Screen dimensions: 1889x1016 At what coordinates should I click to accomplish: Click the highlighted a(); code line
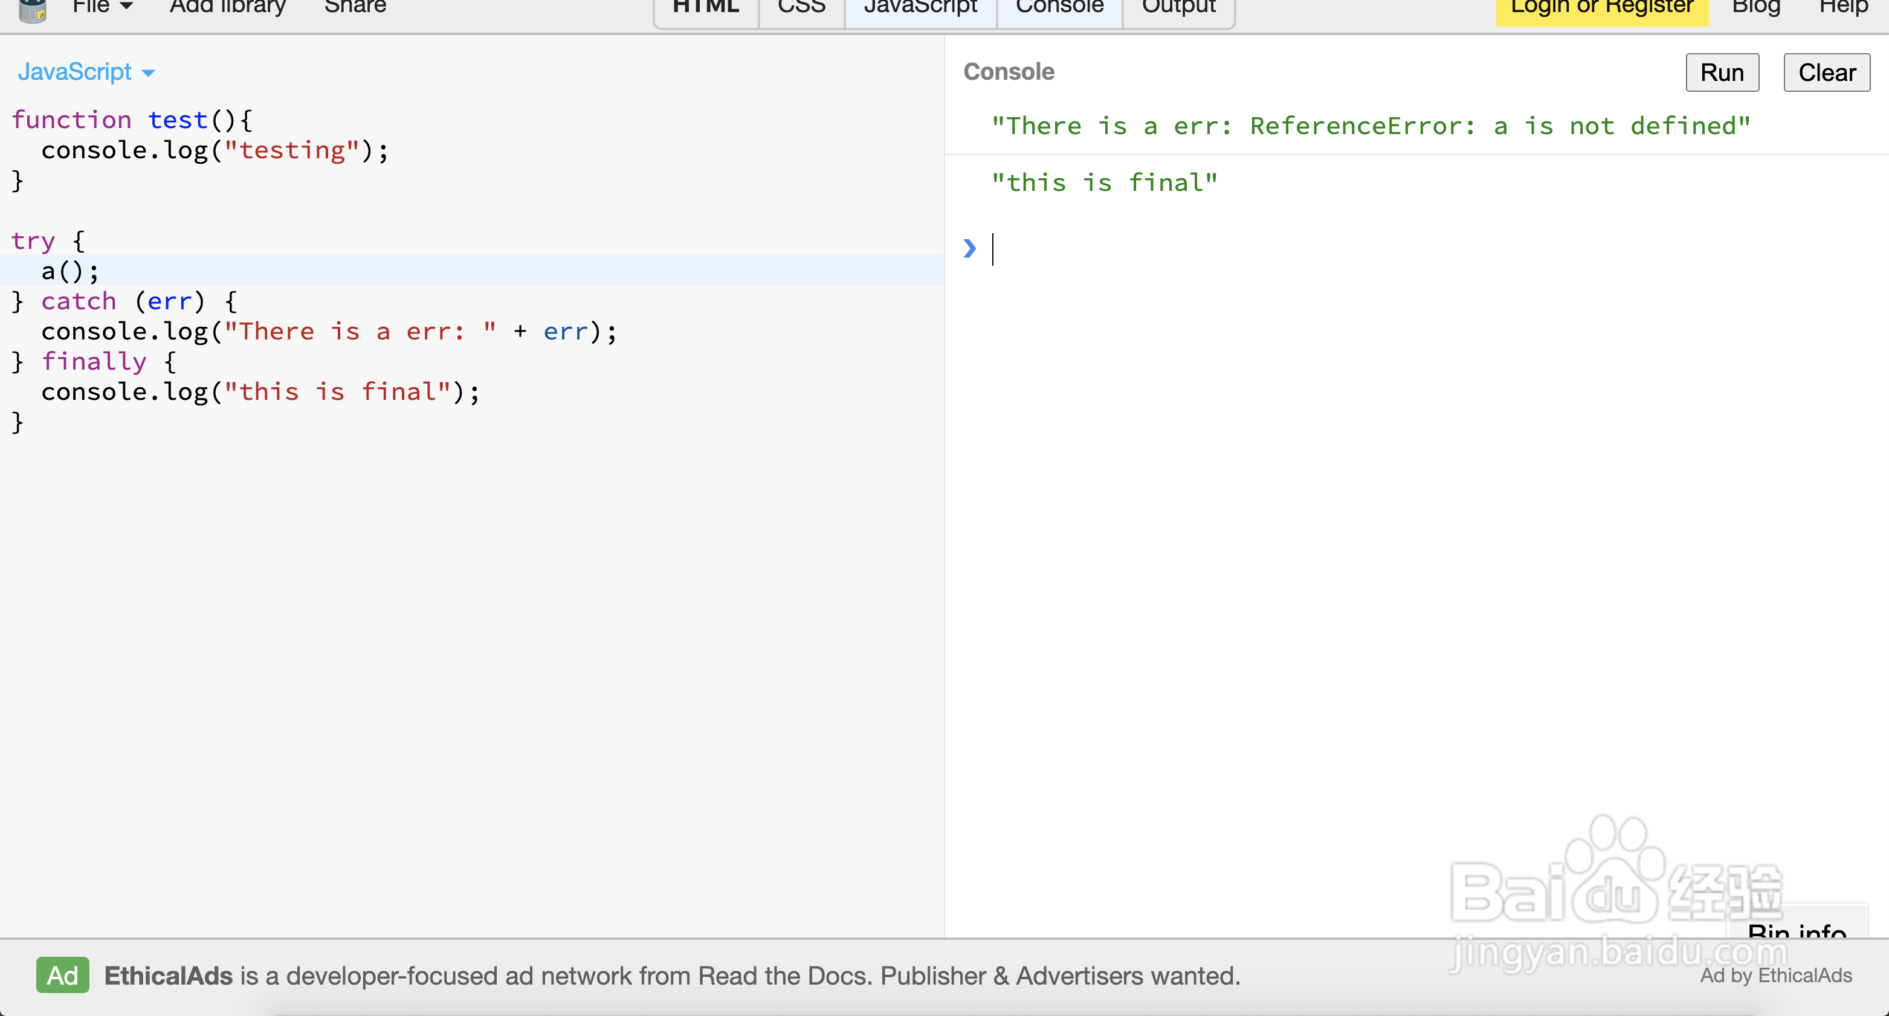tap(69, 271)
